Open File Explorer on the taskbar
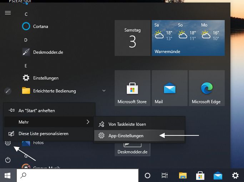Image resolution: width=244 pixels, height=182 pixels. pyautogui.click(x=183, y=176)
